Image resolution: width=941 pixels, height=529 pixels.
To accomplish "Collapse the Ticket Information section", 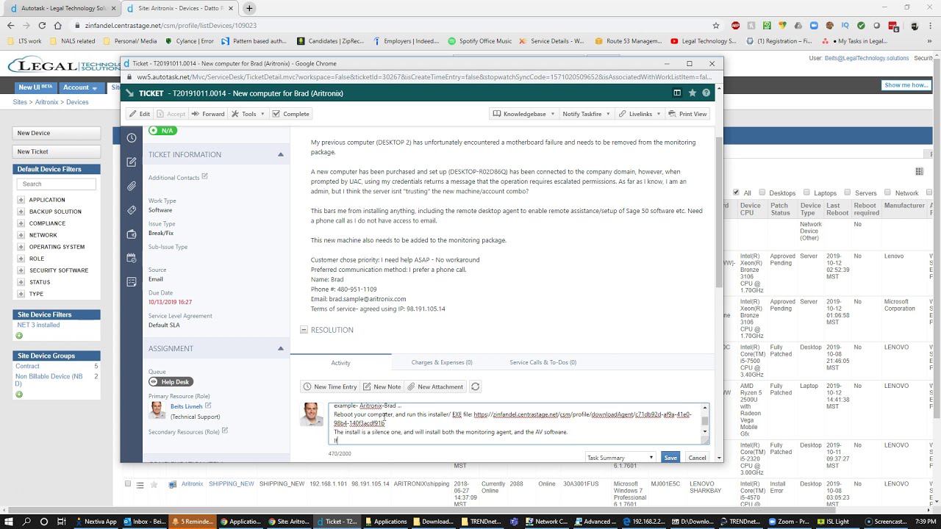I will pos(280,154).
